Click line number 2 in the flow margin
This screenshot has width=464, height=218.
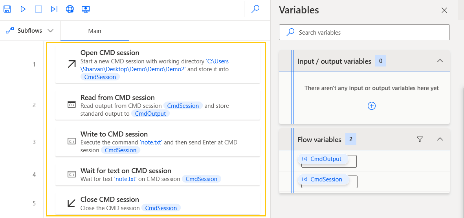[34, 105]
